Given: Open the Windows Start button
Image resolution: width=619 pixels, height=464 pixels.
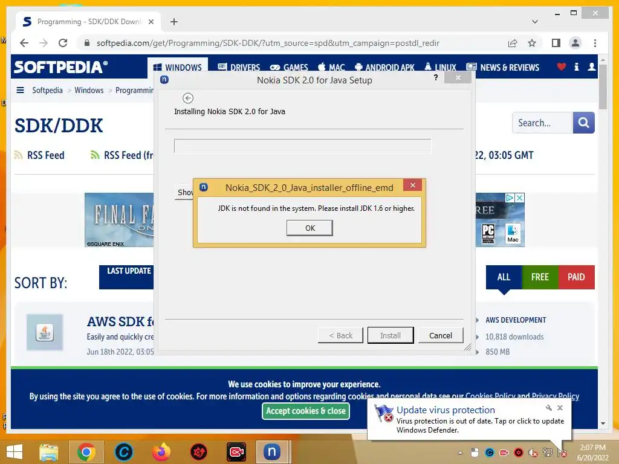Looking at the screenshot, I should click(x=15, y=452).
